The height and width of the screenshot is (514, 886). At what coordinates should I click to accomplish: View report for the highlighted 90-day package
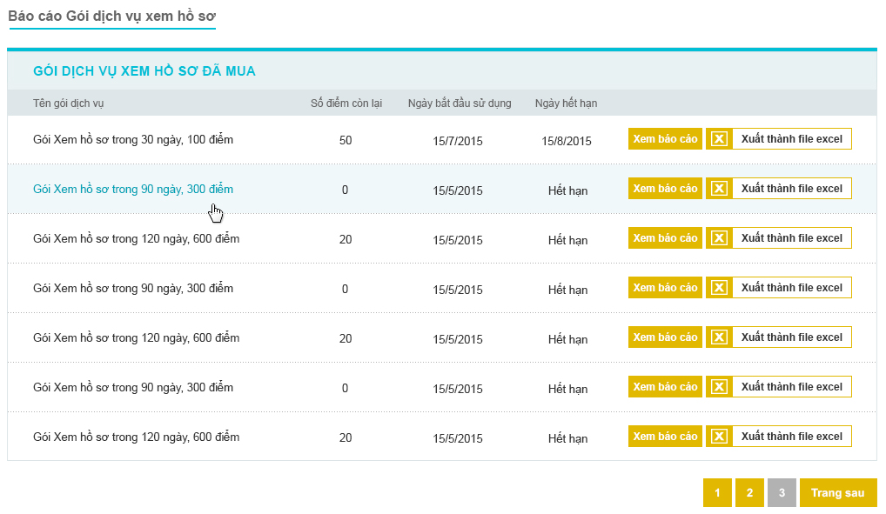[665, 189]
